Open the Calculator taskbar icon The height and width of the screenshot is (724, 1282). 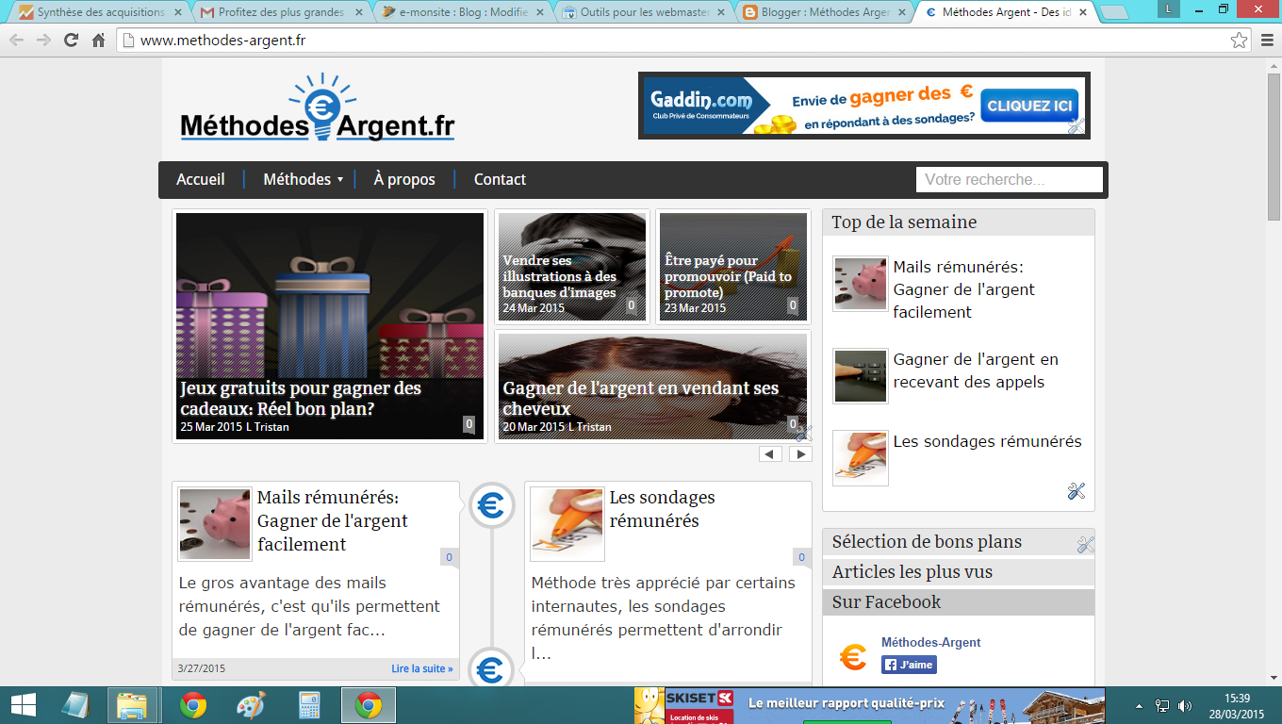click(x=309, y=705)
